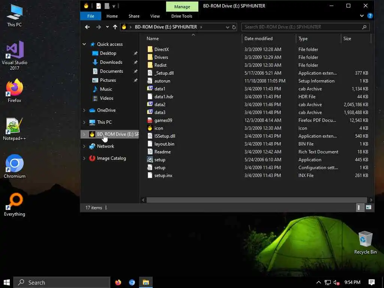Click the Manage contextual tab
The height and width of the screenshot is (288, 384).
[182, 7]
